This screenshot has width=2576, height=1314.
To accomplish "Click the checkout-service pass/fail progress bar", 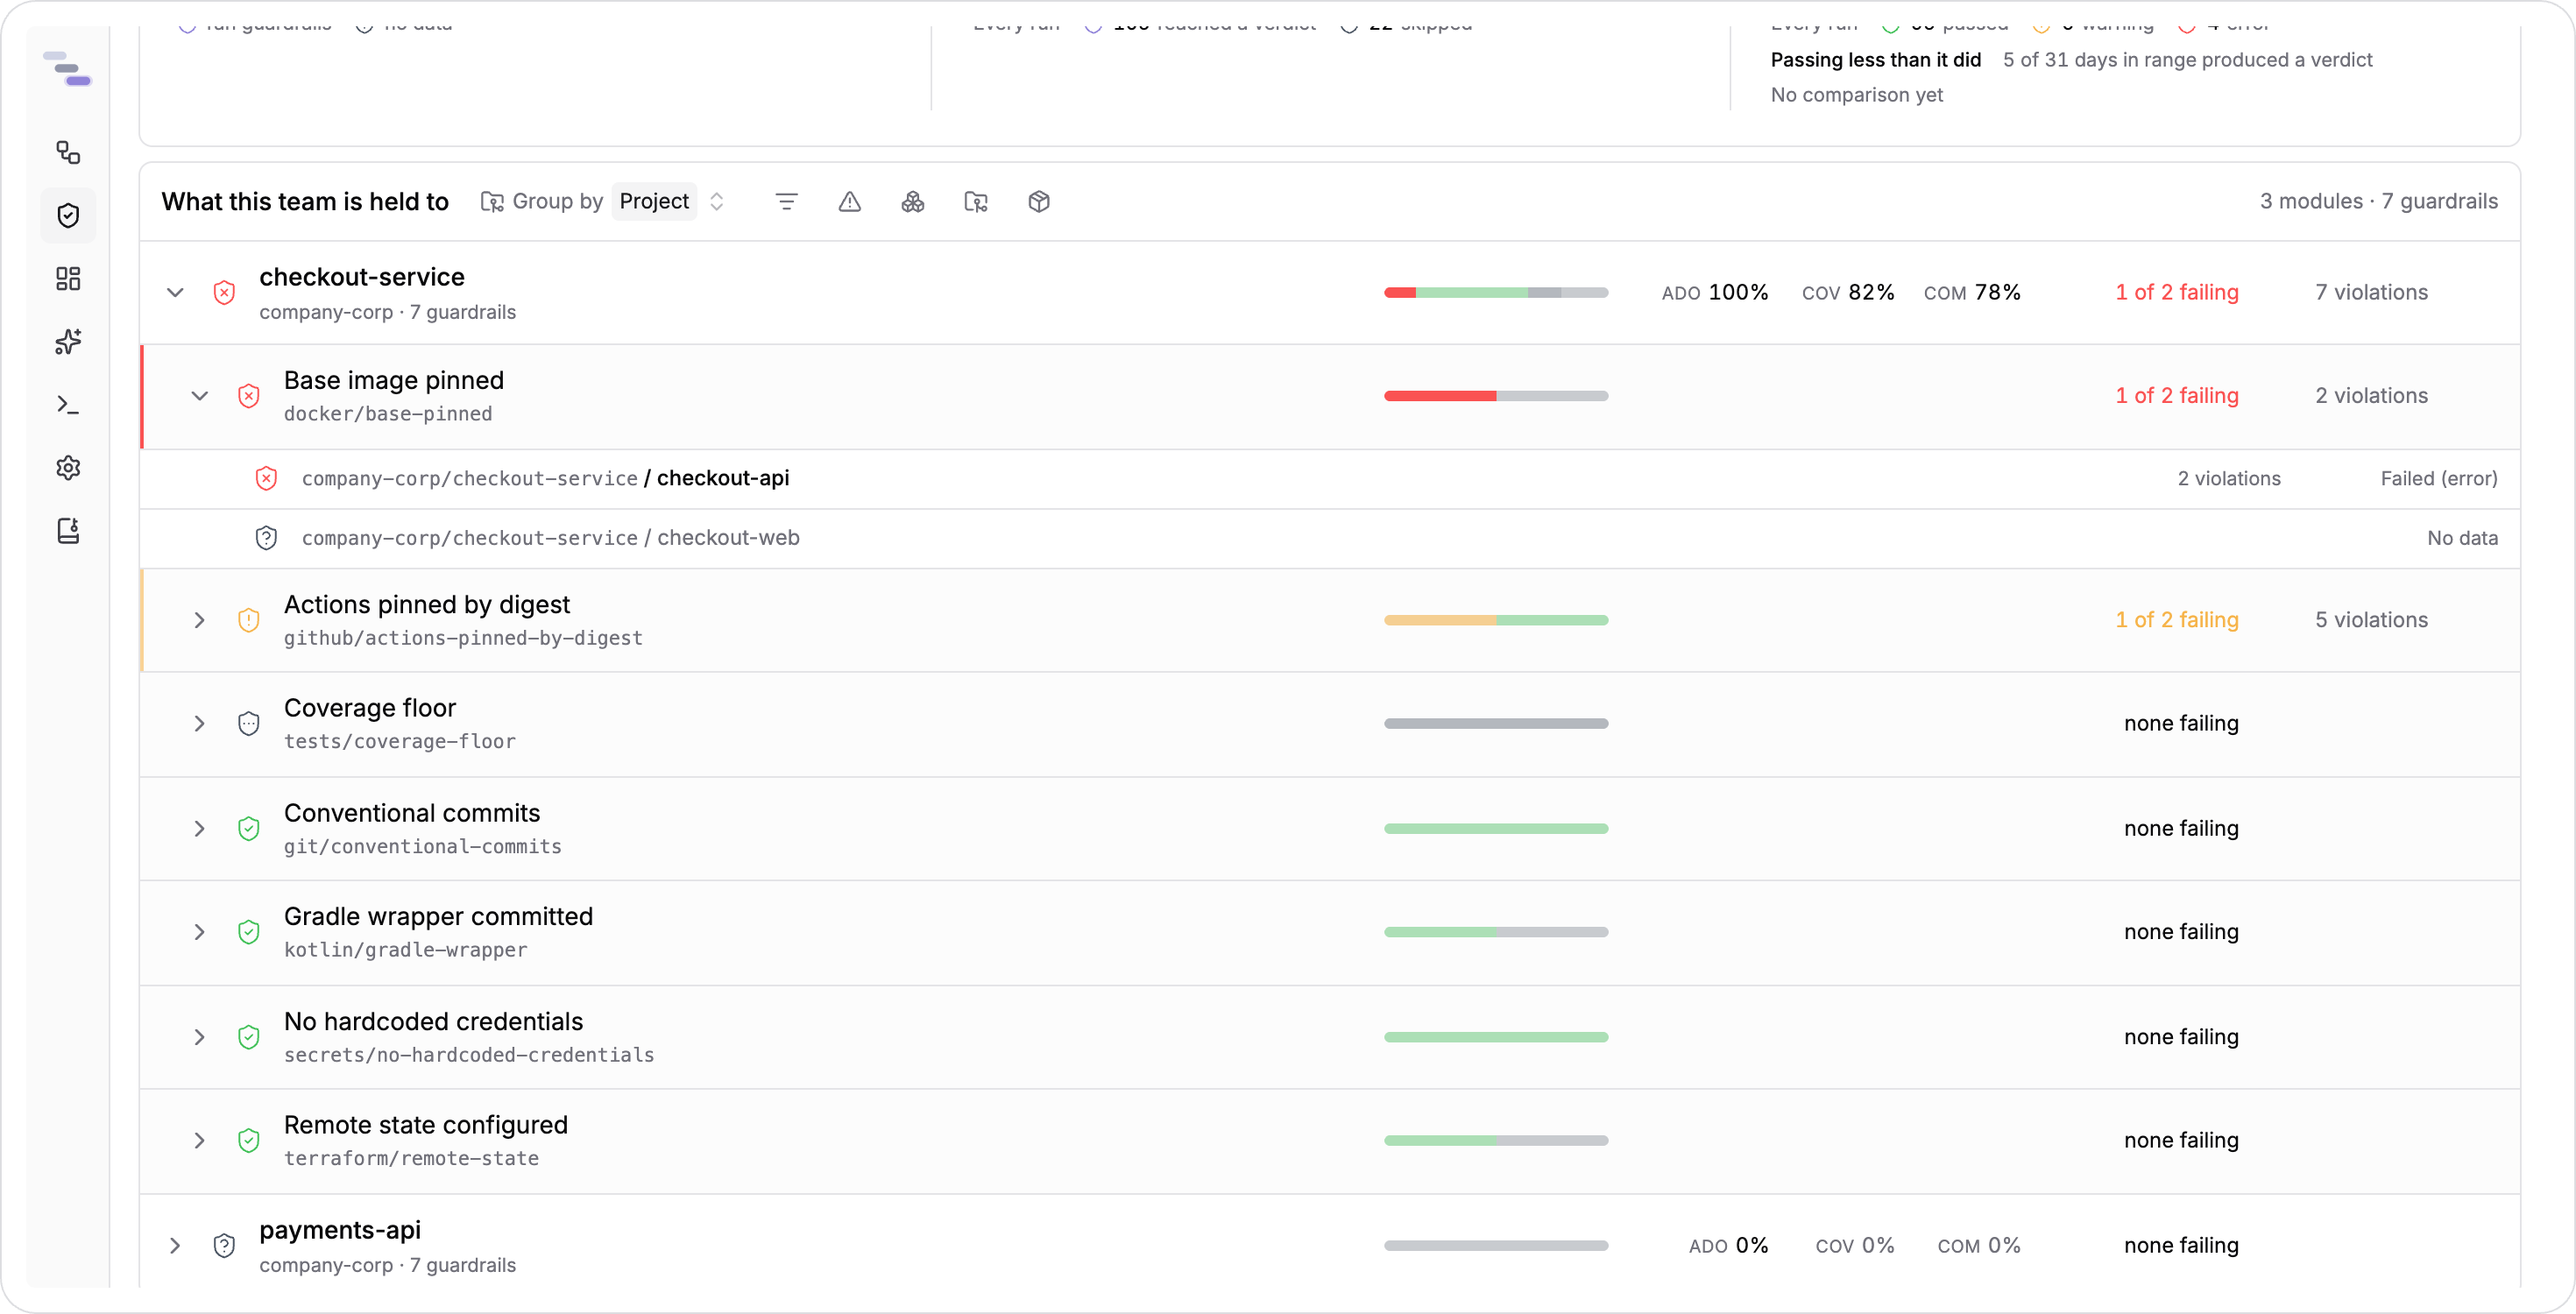I will tap(1496, 292).
